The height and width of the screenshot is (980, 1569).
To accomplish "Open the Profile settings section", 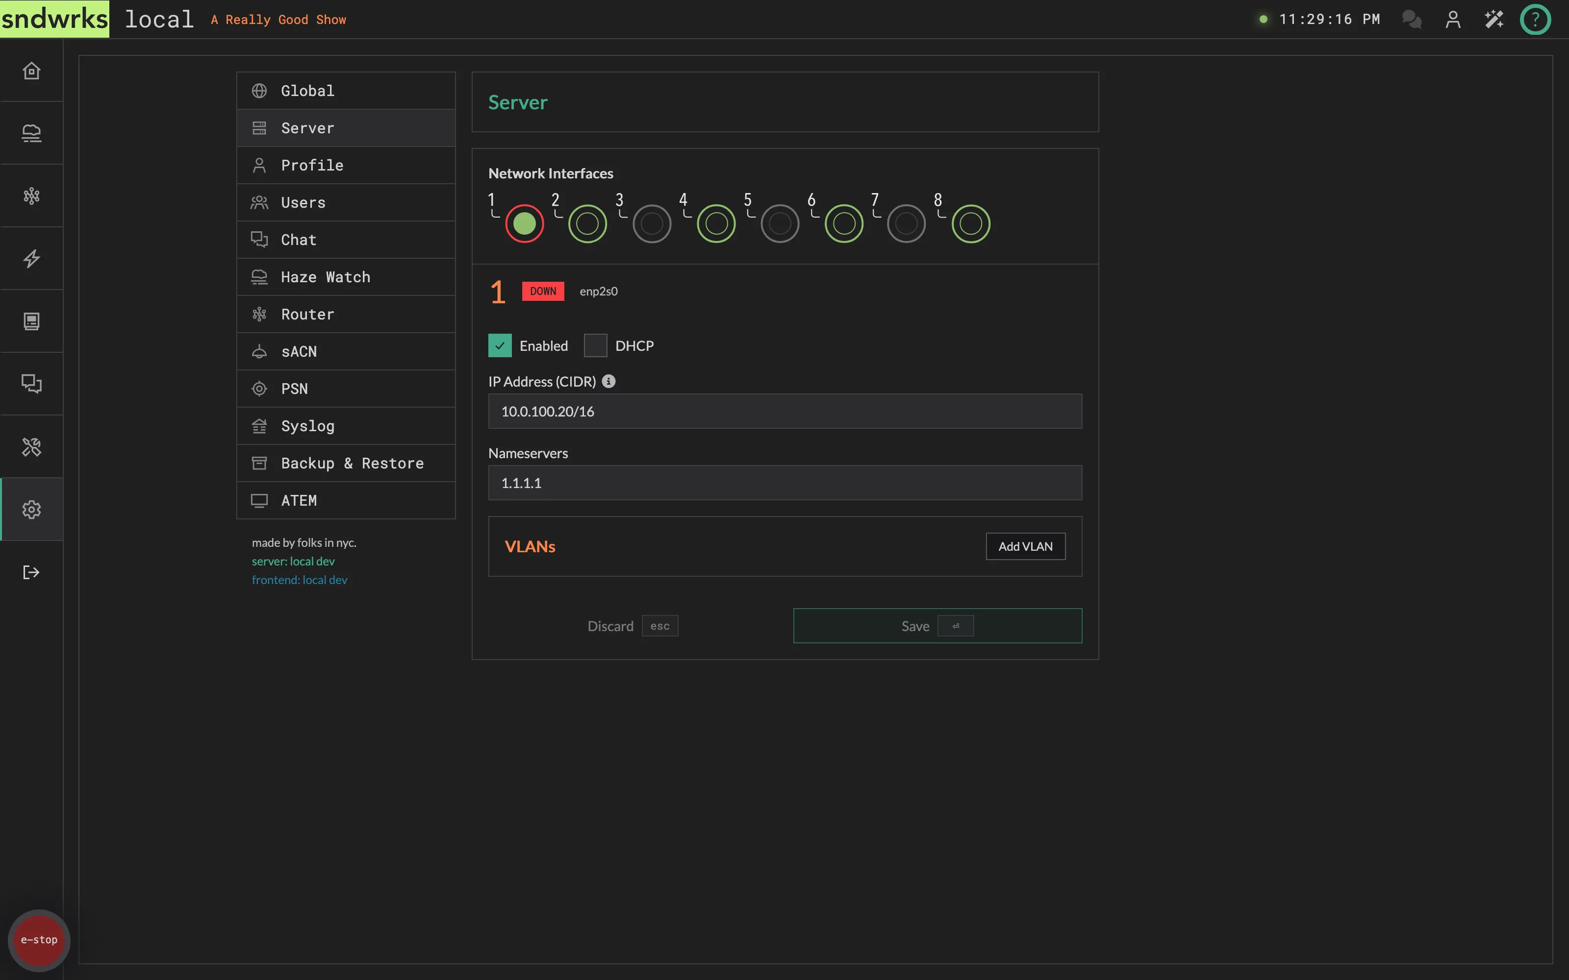I will [346, 165].
